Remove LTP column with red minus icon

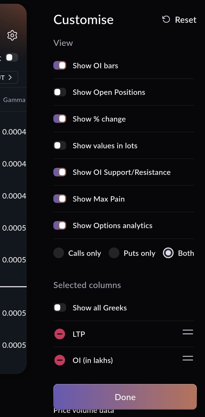pyautogui.click(x=60, y=334)
